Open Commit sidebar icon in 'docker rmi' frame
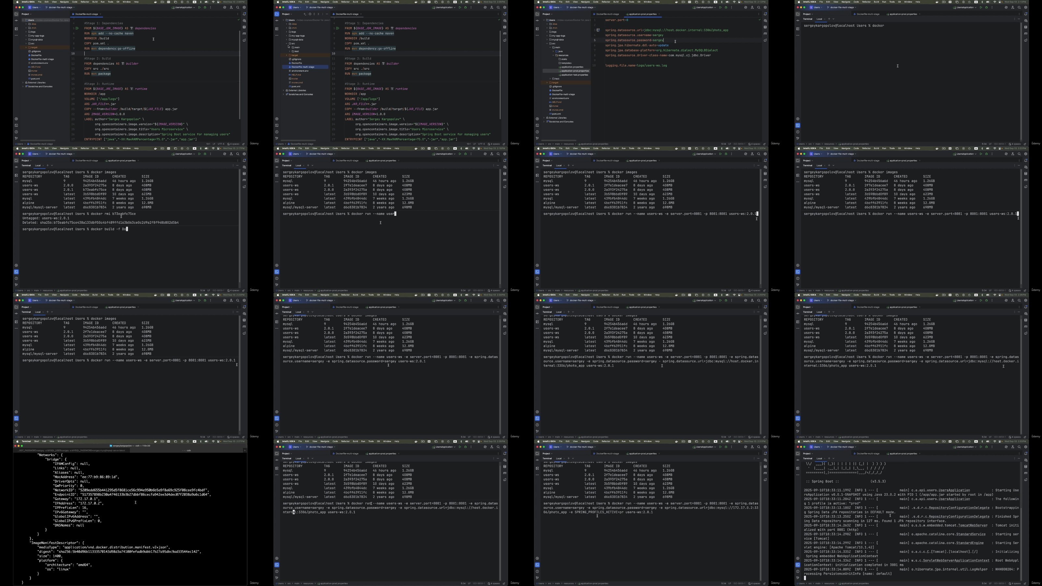The height and width of the screenshot is (586, 1042). coord(16,167)
